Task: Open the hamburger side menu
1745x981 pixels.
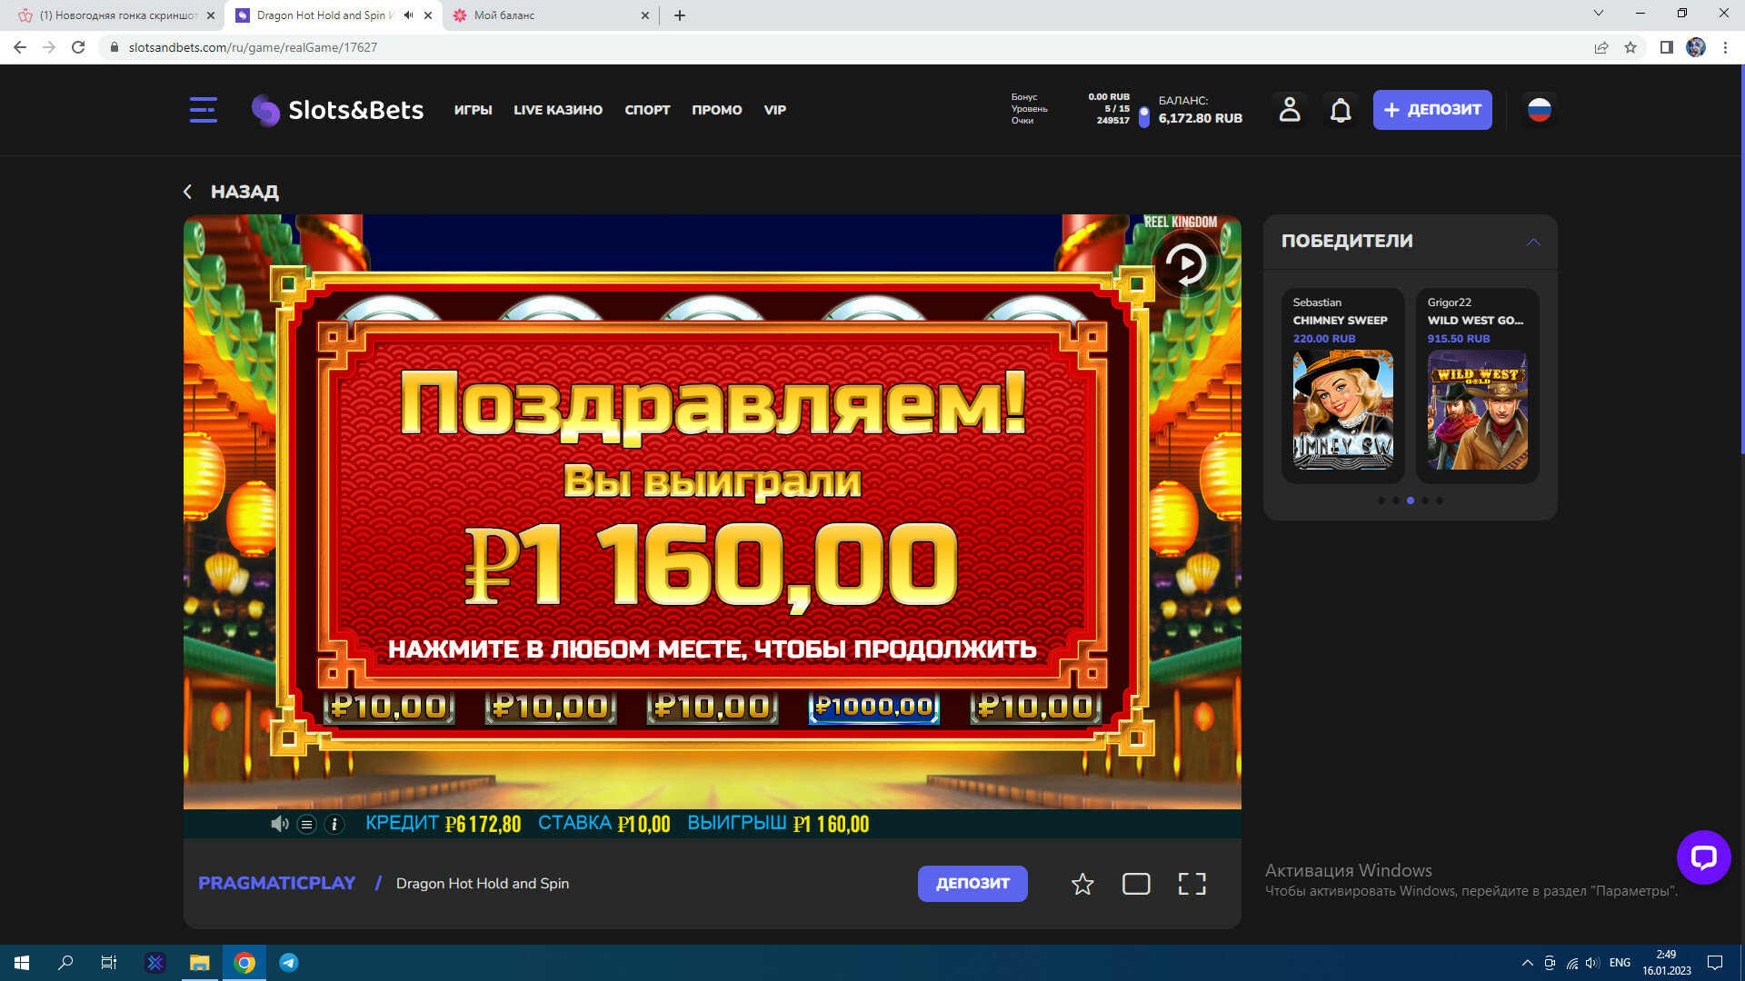Action: coord(203,110)
